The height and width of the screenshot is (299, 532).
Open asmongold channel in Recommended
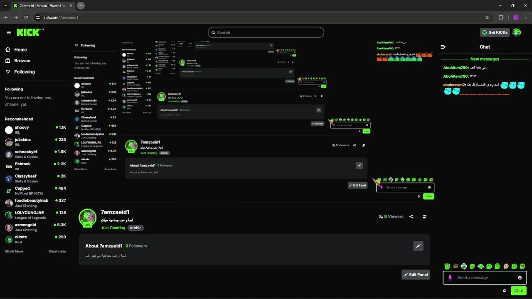pos(35,227)
